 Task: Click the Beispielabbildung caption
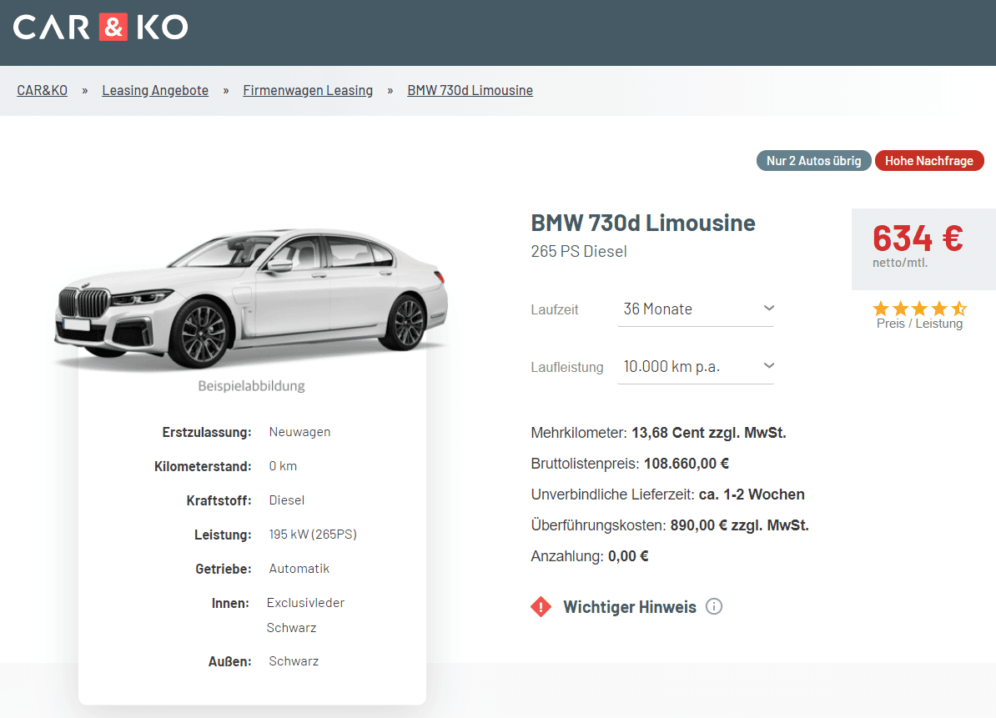252,386
